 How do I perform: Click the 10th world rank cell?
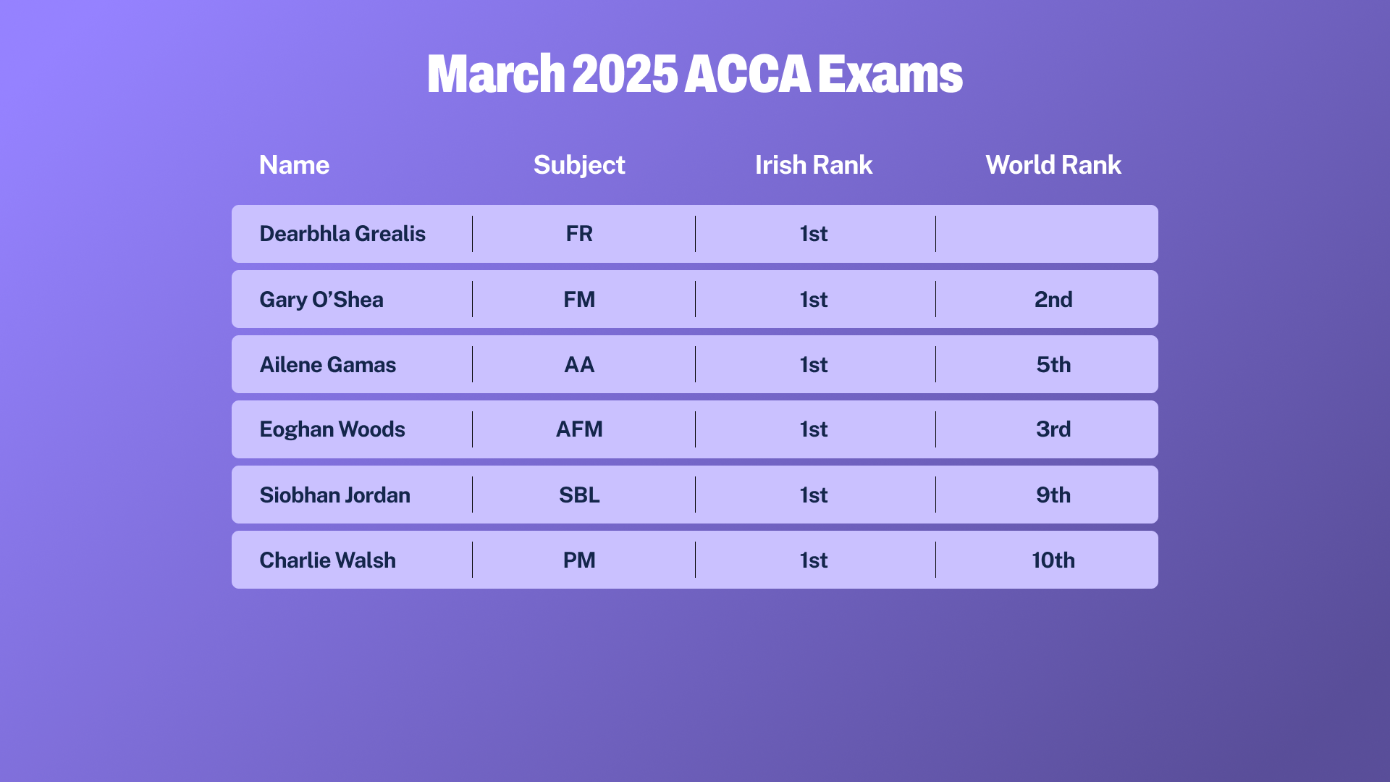click(x=1053, y=560)
